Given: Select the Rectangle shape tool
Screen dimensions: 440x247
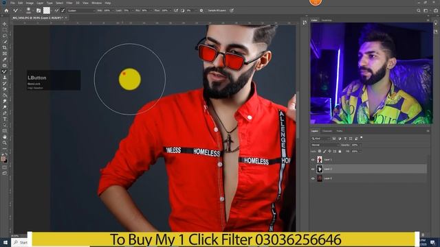Looking at the screenshot, I should pos(5,131).
